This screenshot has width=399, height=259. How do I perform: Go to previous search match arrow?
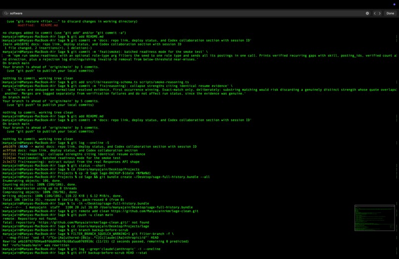(x=375, y=13)
